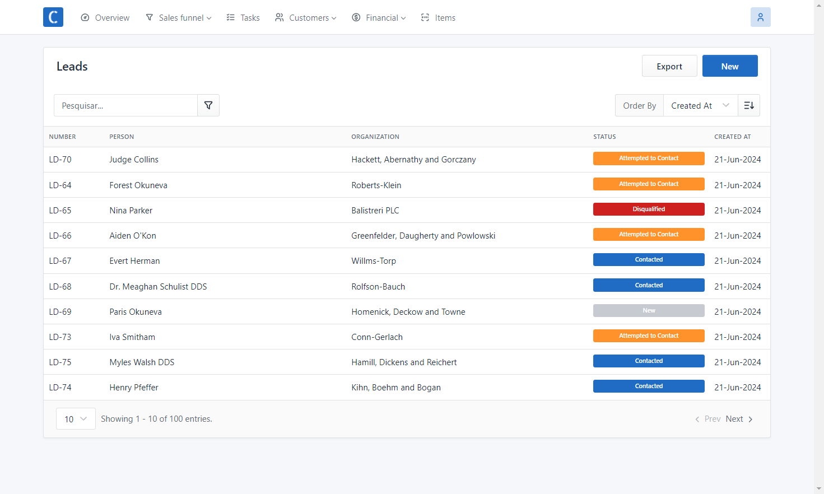
Task: Click Hamill, Dickens and Reichert organization
Action: tap(404, 362)
